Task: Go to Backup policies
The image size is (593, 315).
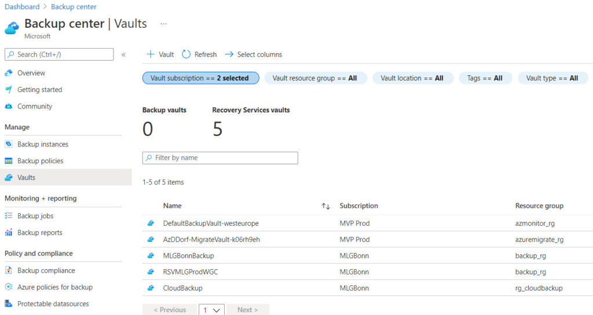Action: 41,161
